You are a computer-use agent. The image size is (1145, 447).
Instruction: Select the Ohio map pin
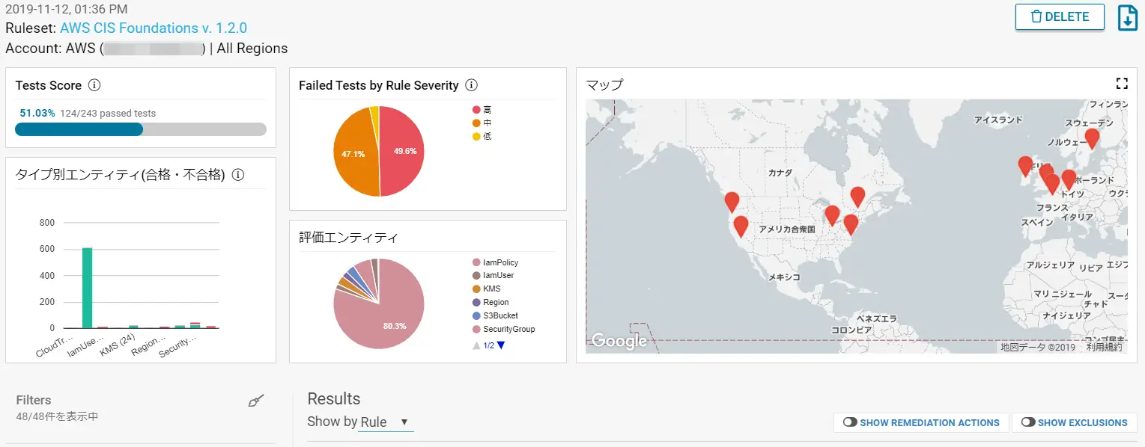[832, 216]
